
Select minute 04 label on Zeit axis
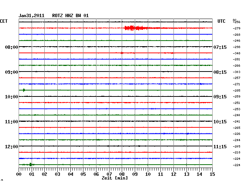coord(70,174)
